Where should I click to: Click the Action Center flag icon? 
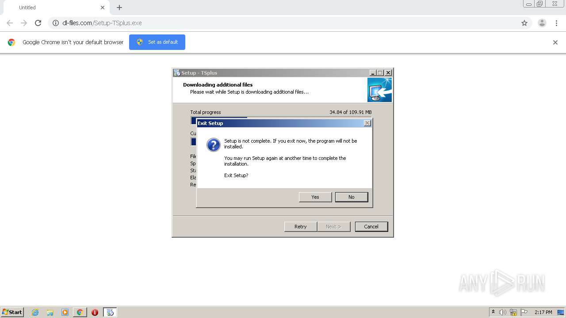click(x=524, y=312)
